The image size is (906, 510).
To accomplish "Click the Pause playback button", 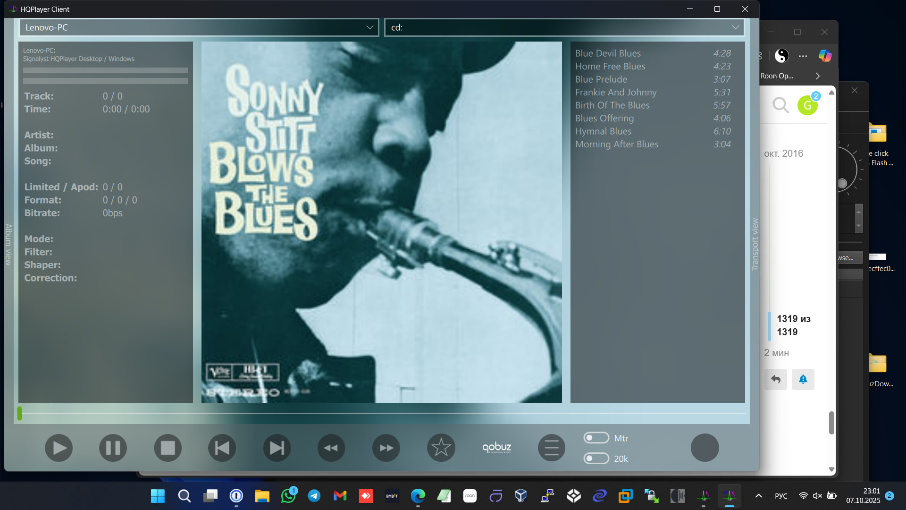I will tap(113, 448).
